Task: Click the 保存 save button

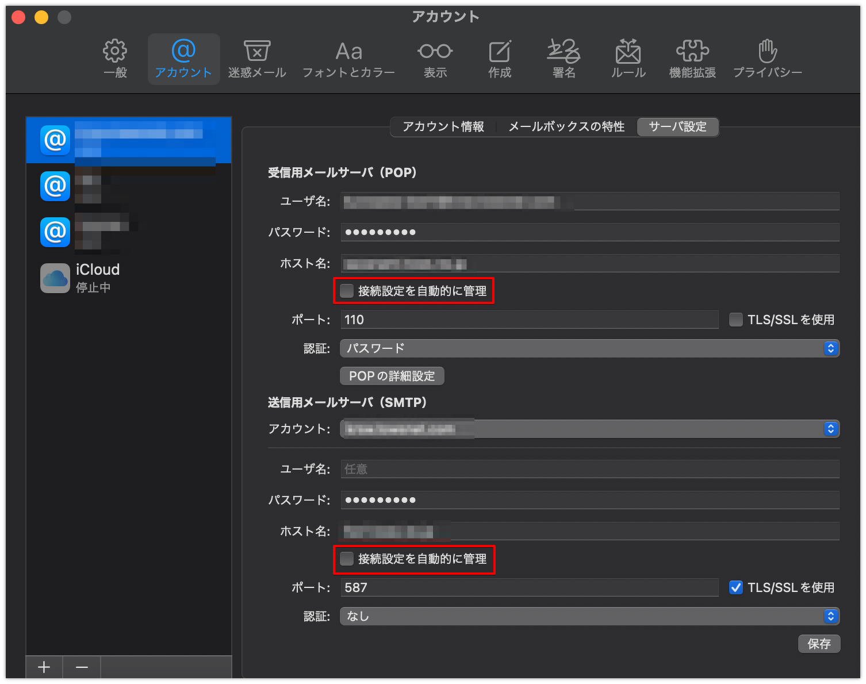Action: pos(819,644)
